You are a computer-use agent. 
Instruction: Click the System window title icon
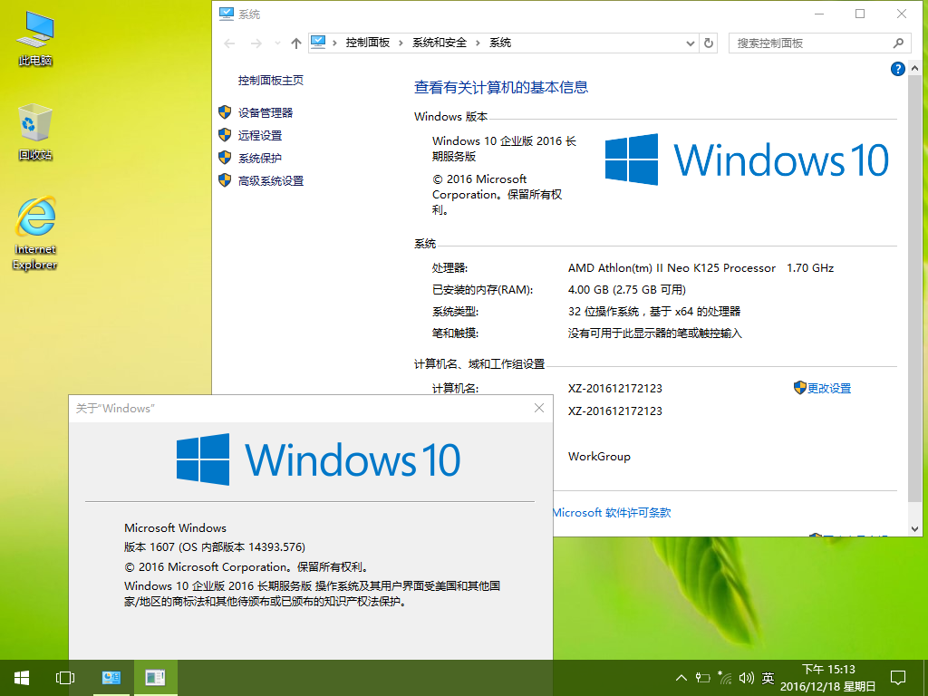(x=226, y=14)
